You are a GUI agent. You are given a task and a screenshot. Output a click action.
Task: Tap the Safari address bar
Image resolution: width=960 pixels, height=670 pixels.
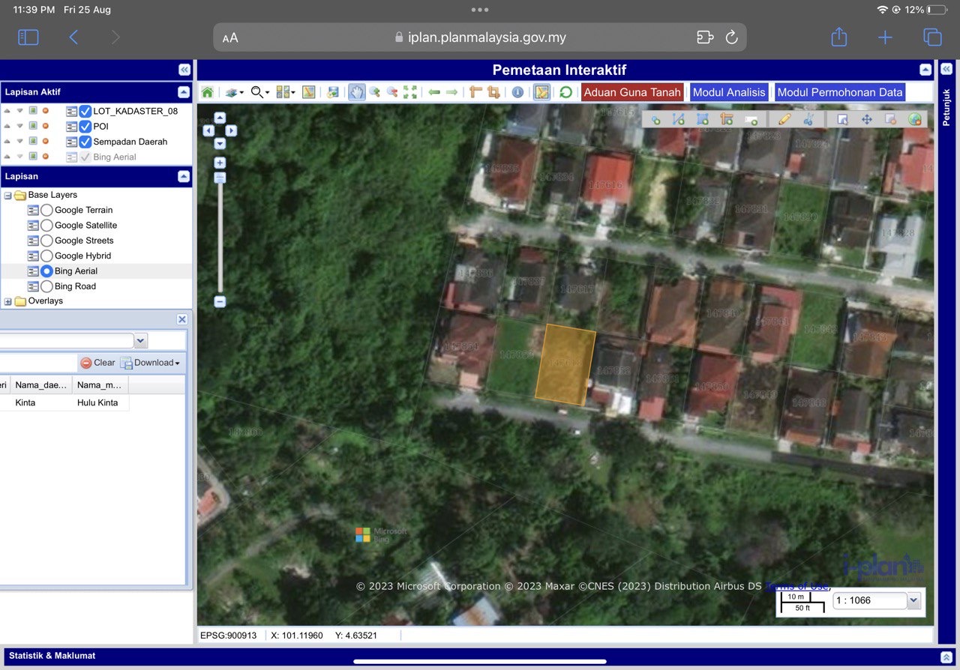480,37
